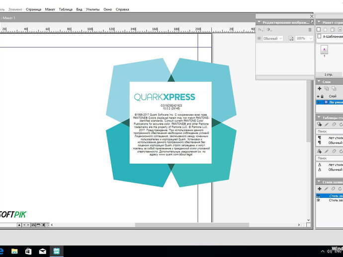343x257 pixels.
Task: Click the pencil icon in Callout Styles toolbar
Action: (x=326, y=189)
